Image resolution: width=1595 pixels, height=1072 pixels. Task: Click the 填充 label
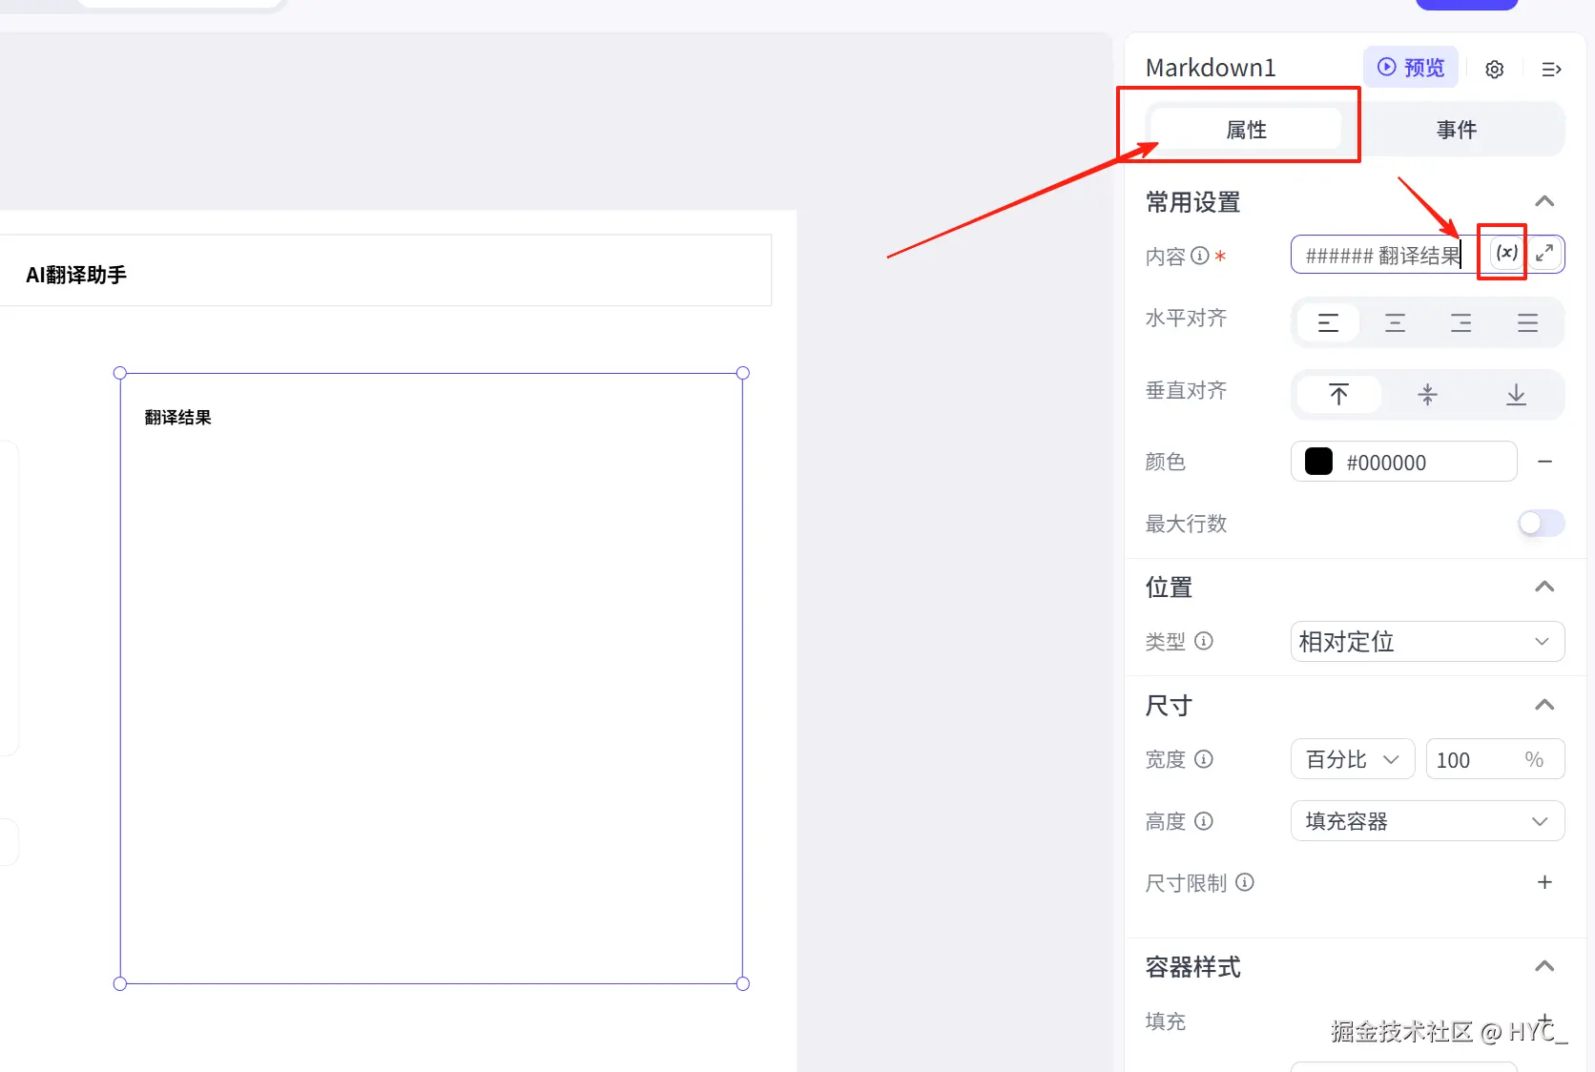1165,1021
